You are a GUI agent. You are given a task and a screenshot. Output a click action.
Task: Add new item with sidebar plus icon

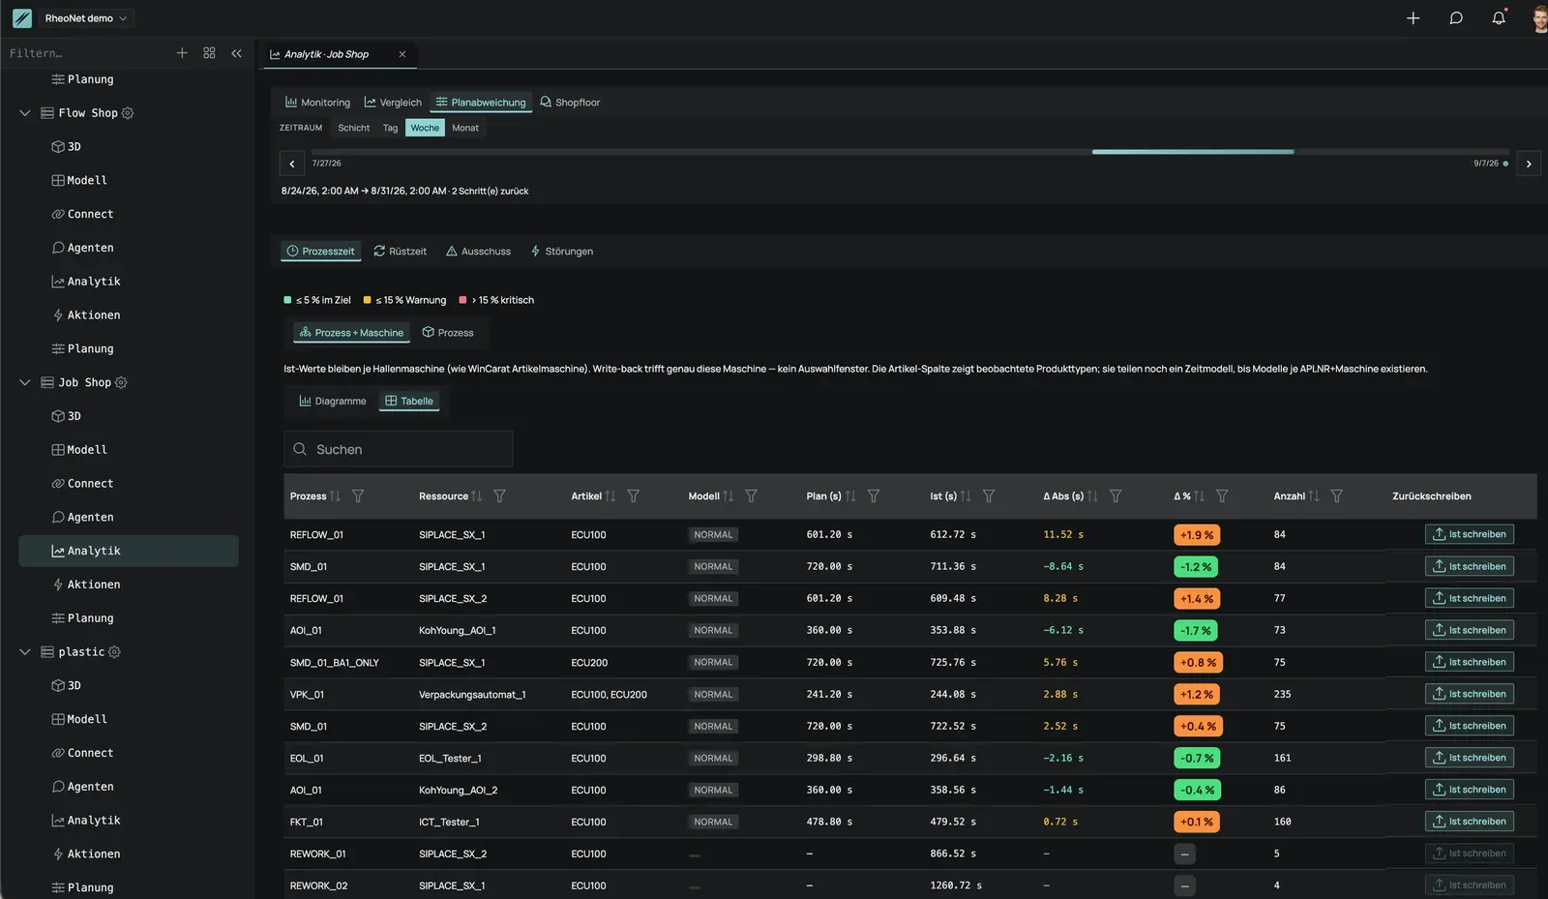tap(182, 53)
